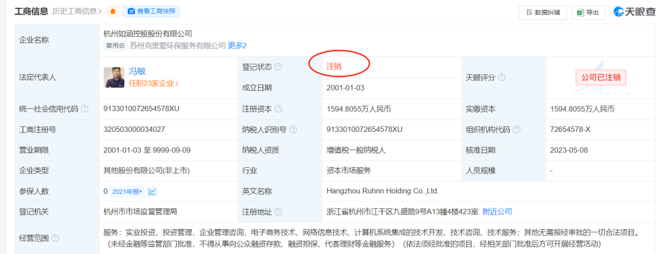Image resolution: width=658 pixels, height=254 pixels.
Task: Click the orange bell alert icon
Action: [113, 12]
